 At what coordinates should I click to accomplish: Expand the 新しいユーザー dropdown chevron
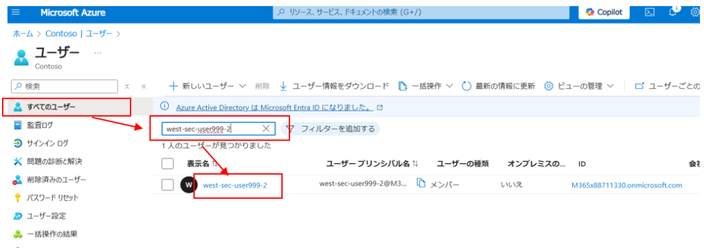coord(243,86)
